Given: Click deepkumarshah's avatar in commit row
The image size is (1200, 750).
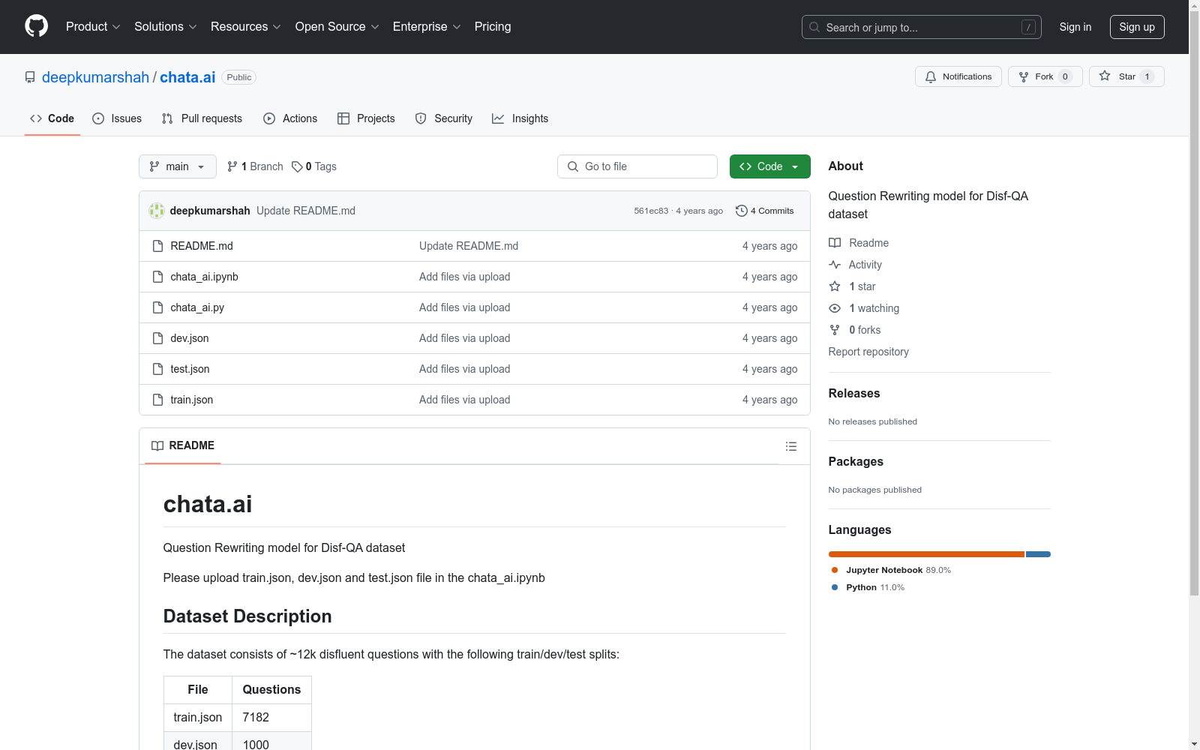Looking at the screenshot, I should click(x=157, y=211).
